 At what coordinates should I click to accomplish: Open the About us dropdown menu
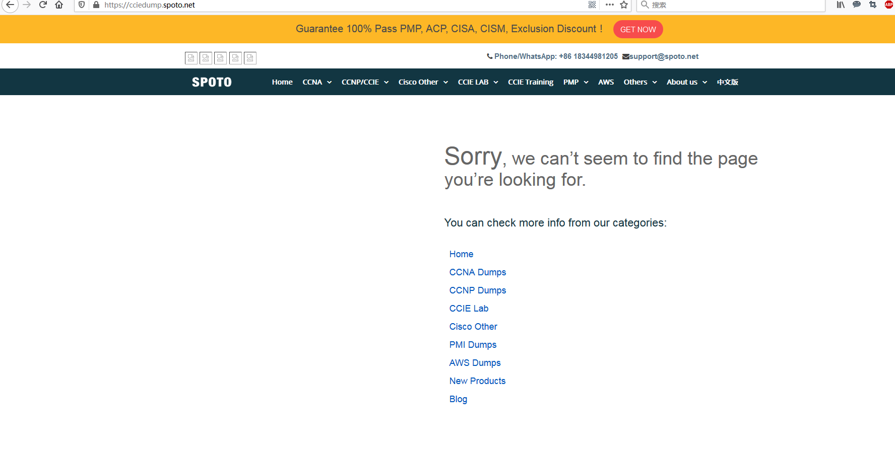point(686,82)
